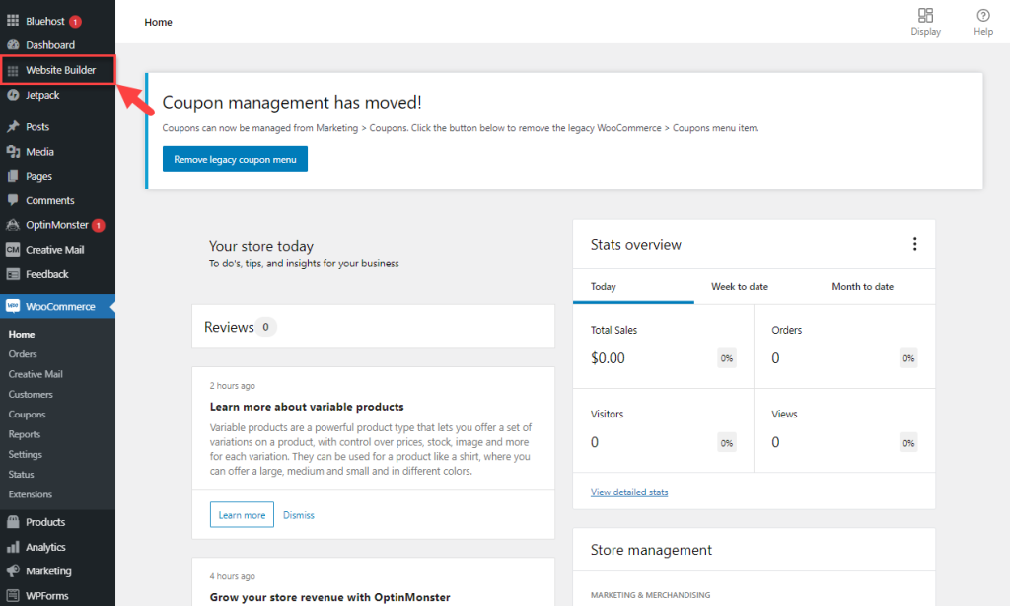
Task: Open the Display layout options icon
Action: point(925,15)
